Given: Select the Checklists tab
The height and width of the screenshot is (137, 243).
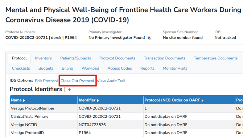Looking at the screenshot, I should 21,68.
